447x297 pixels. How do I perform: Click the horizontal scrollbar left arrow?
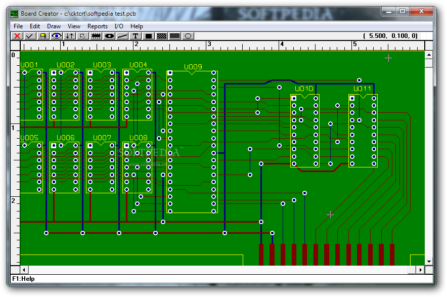[24, 270]
